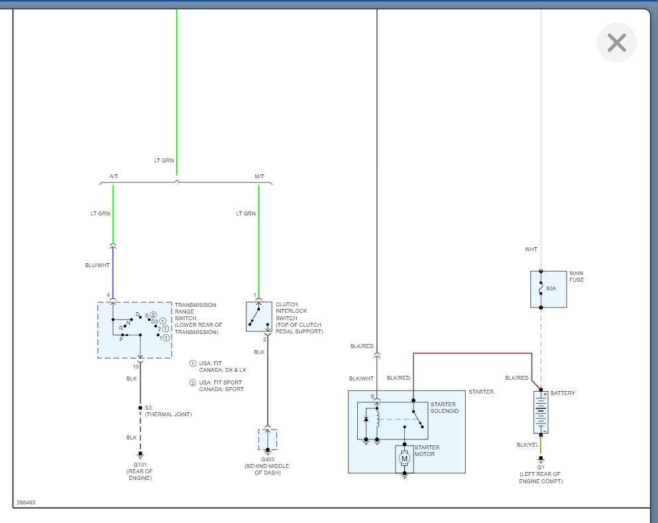Select the G403 ground connector symbol

pos(268,439)
